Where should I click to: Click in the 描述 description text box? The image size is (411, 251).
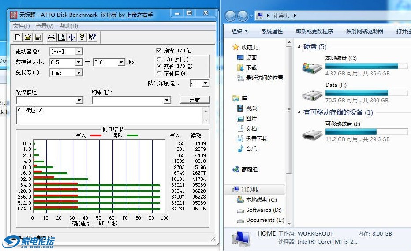click(110, 115)
